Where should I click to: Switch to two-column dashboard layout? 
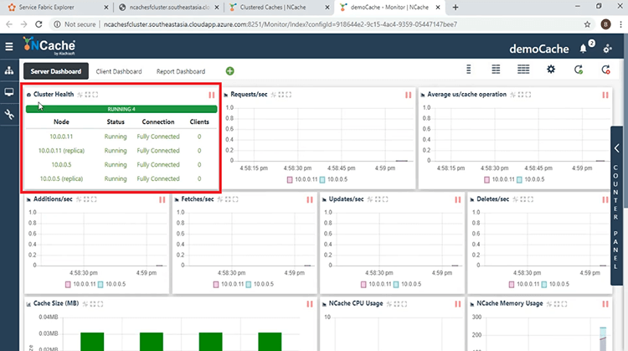click(x=496, y=70)
